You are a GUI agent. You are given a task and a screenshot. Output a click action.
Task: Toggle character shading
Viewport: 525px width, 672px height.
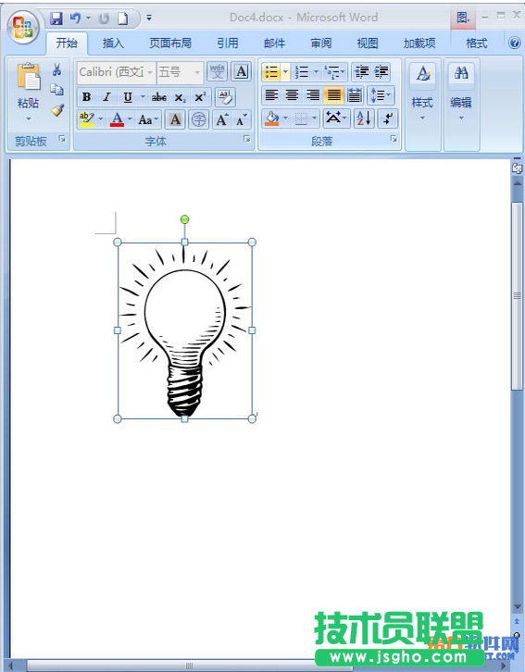coord(175,119)
